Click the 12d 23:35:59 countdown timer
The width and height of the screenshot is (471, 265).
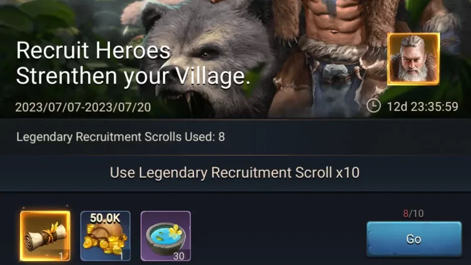point(422,107)
